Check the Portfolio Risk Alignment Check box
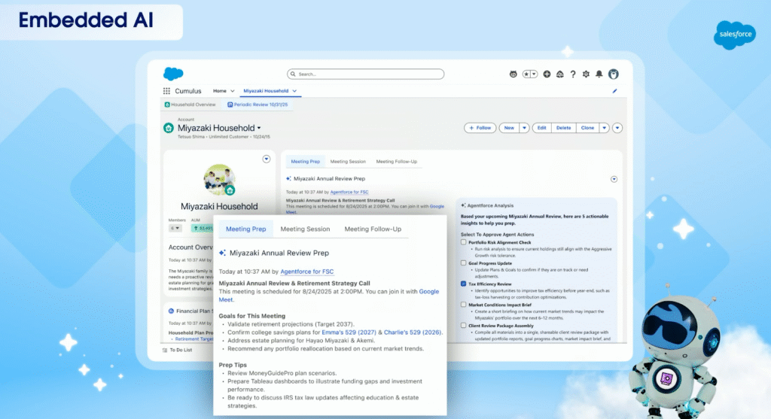Image resolution: width=771 pixels, height=419 pixels. tap(463, 243)
